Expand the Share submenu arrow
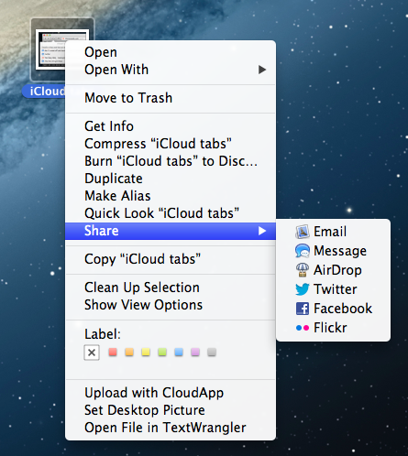Viewport: 408px width, 456px height. pyautogui.click(x=262, y=231)
